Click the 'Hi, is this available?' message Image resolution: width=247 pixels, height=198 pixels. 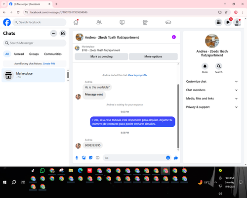click(97, 87)
